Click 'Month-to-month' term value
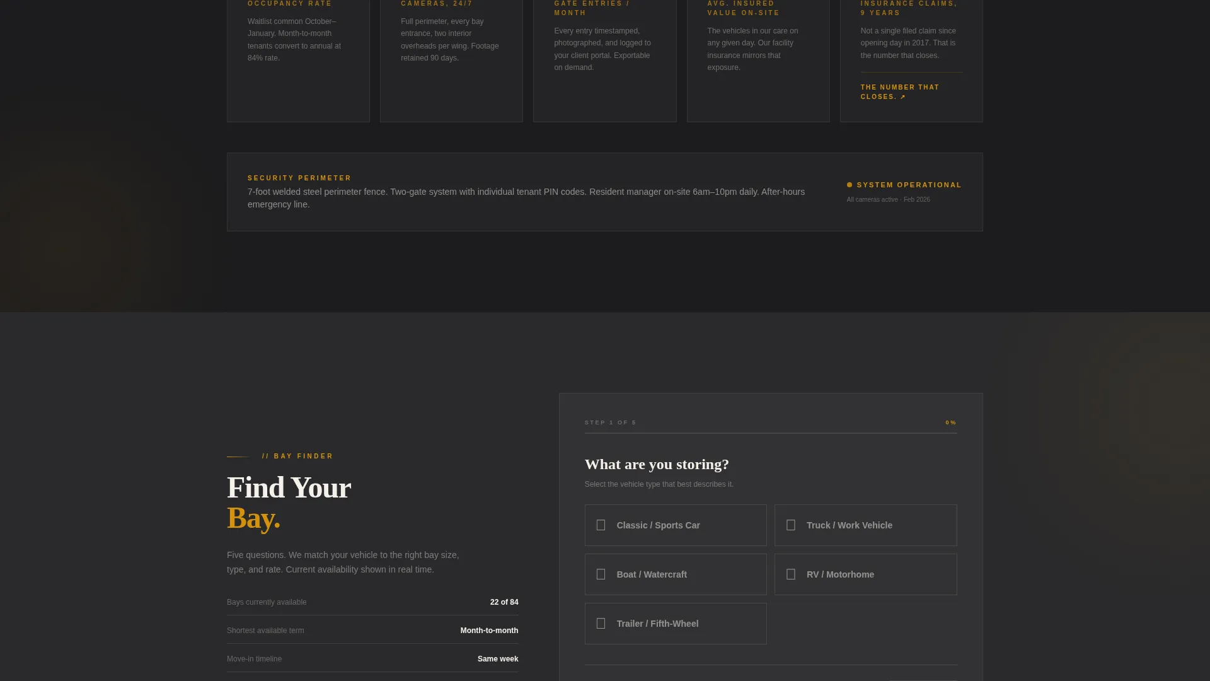The height and width of the screenshot is (681, 1210). point(489,631)
